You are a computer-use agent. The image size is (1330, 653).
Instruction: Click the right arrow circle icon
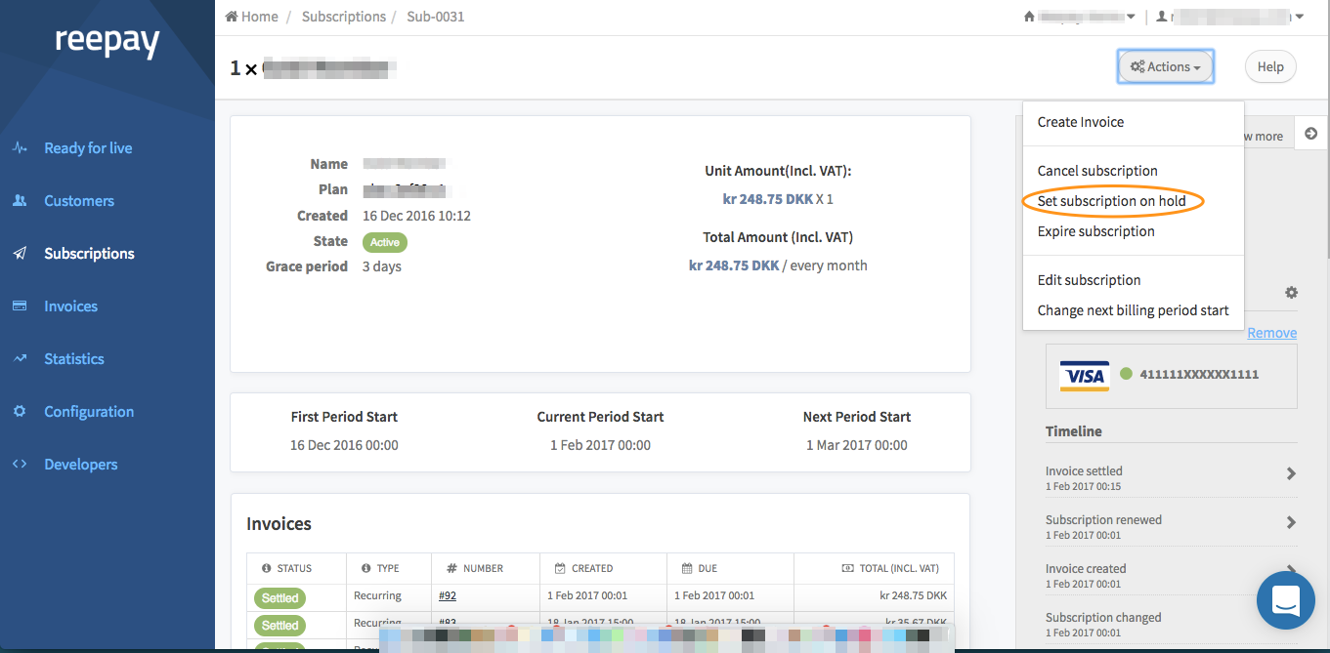[1311, 134]
